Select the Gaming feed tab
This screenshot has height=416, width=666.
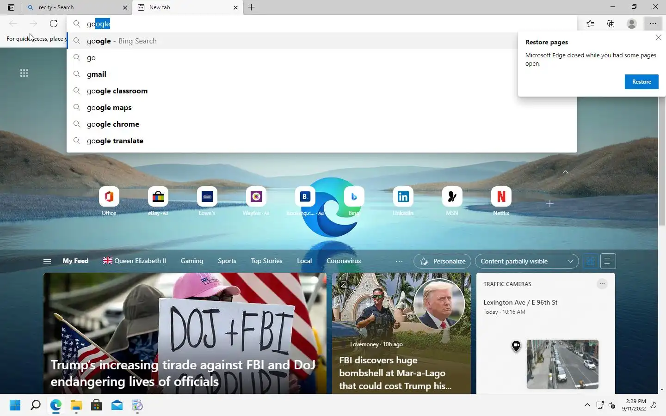192,261
